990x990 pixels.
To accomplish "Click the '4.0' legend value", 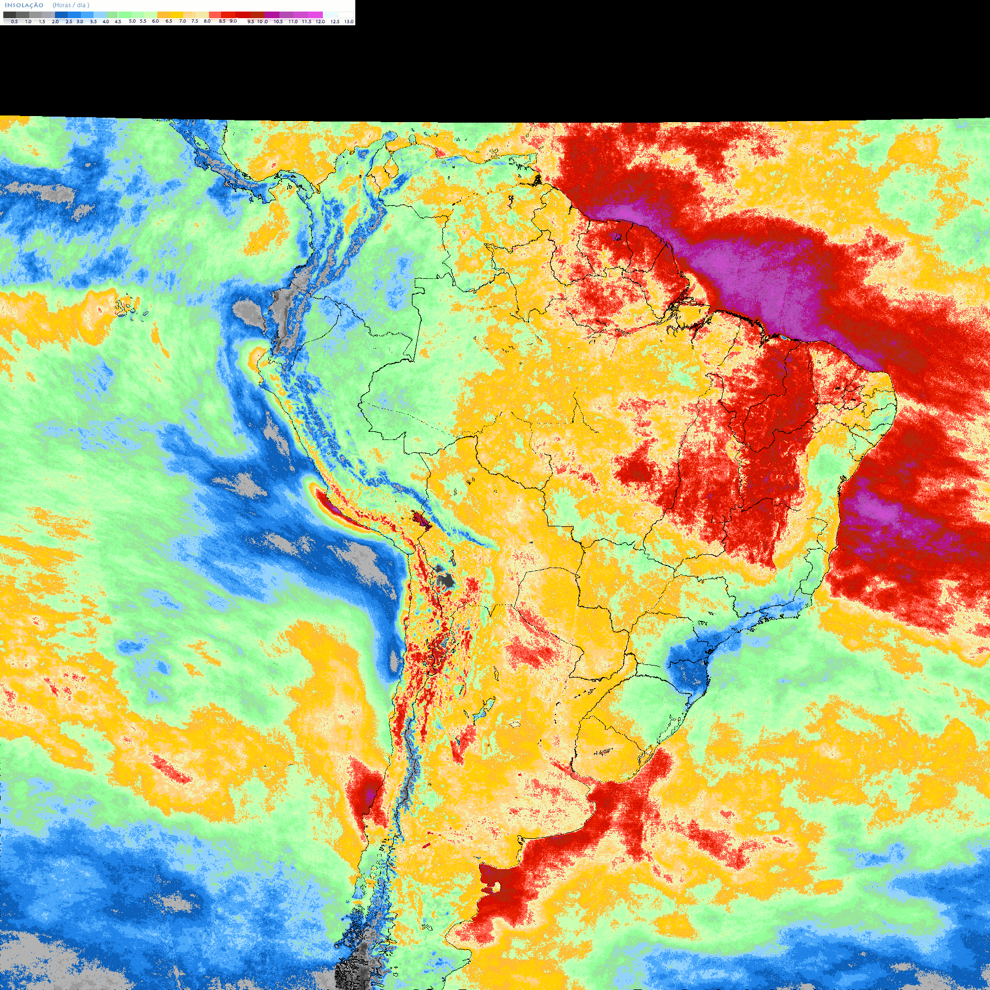I will click(x=106, y=21).
